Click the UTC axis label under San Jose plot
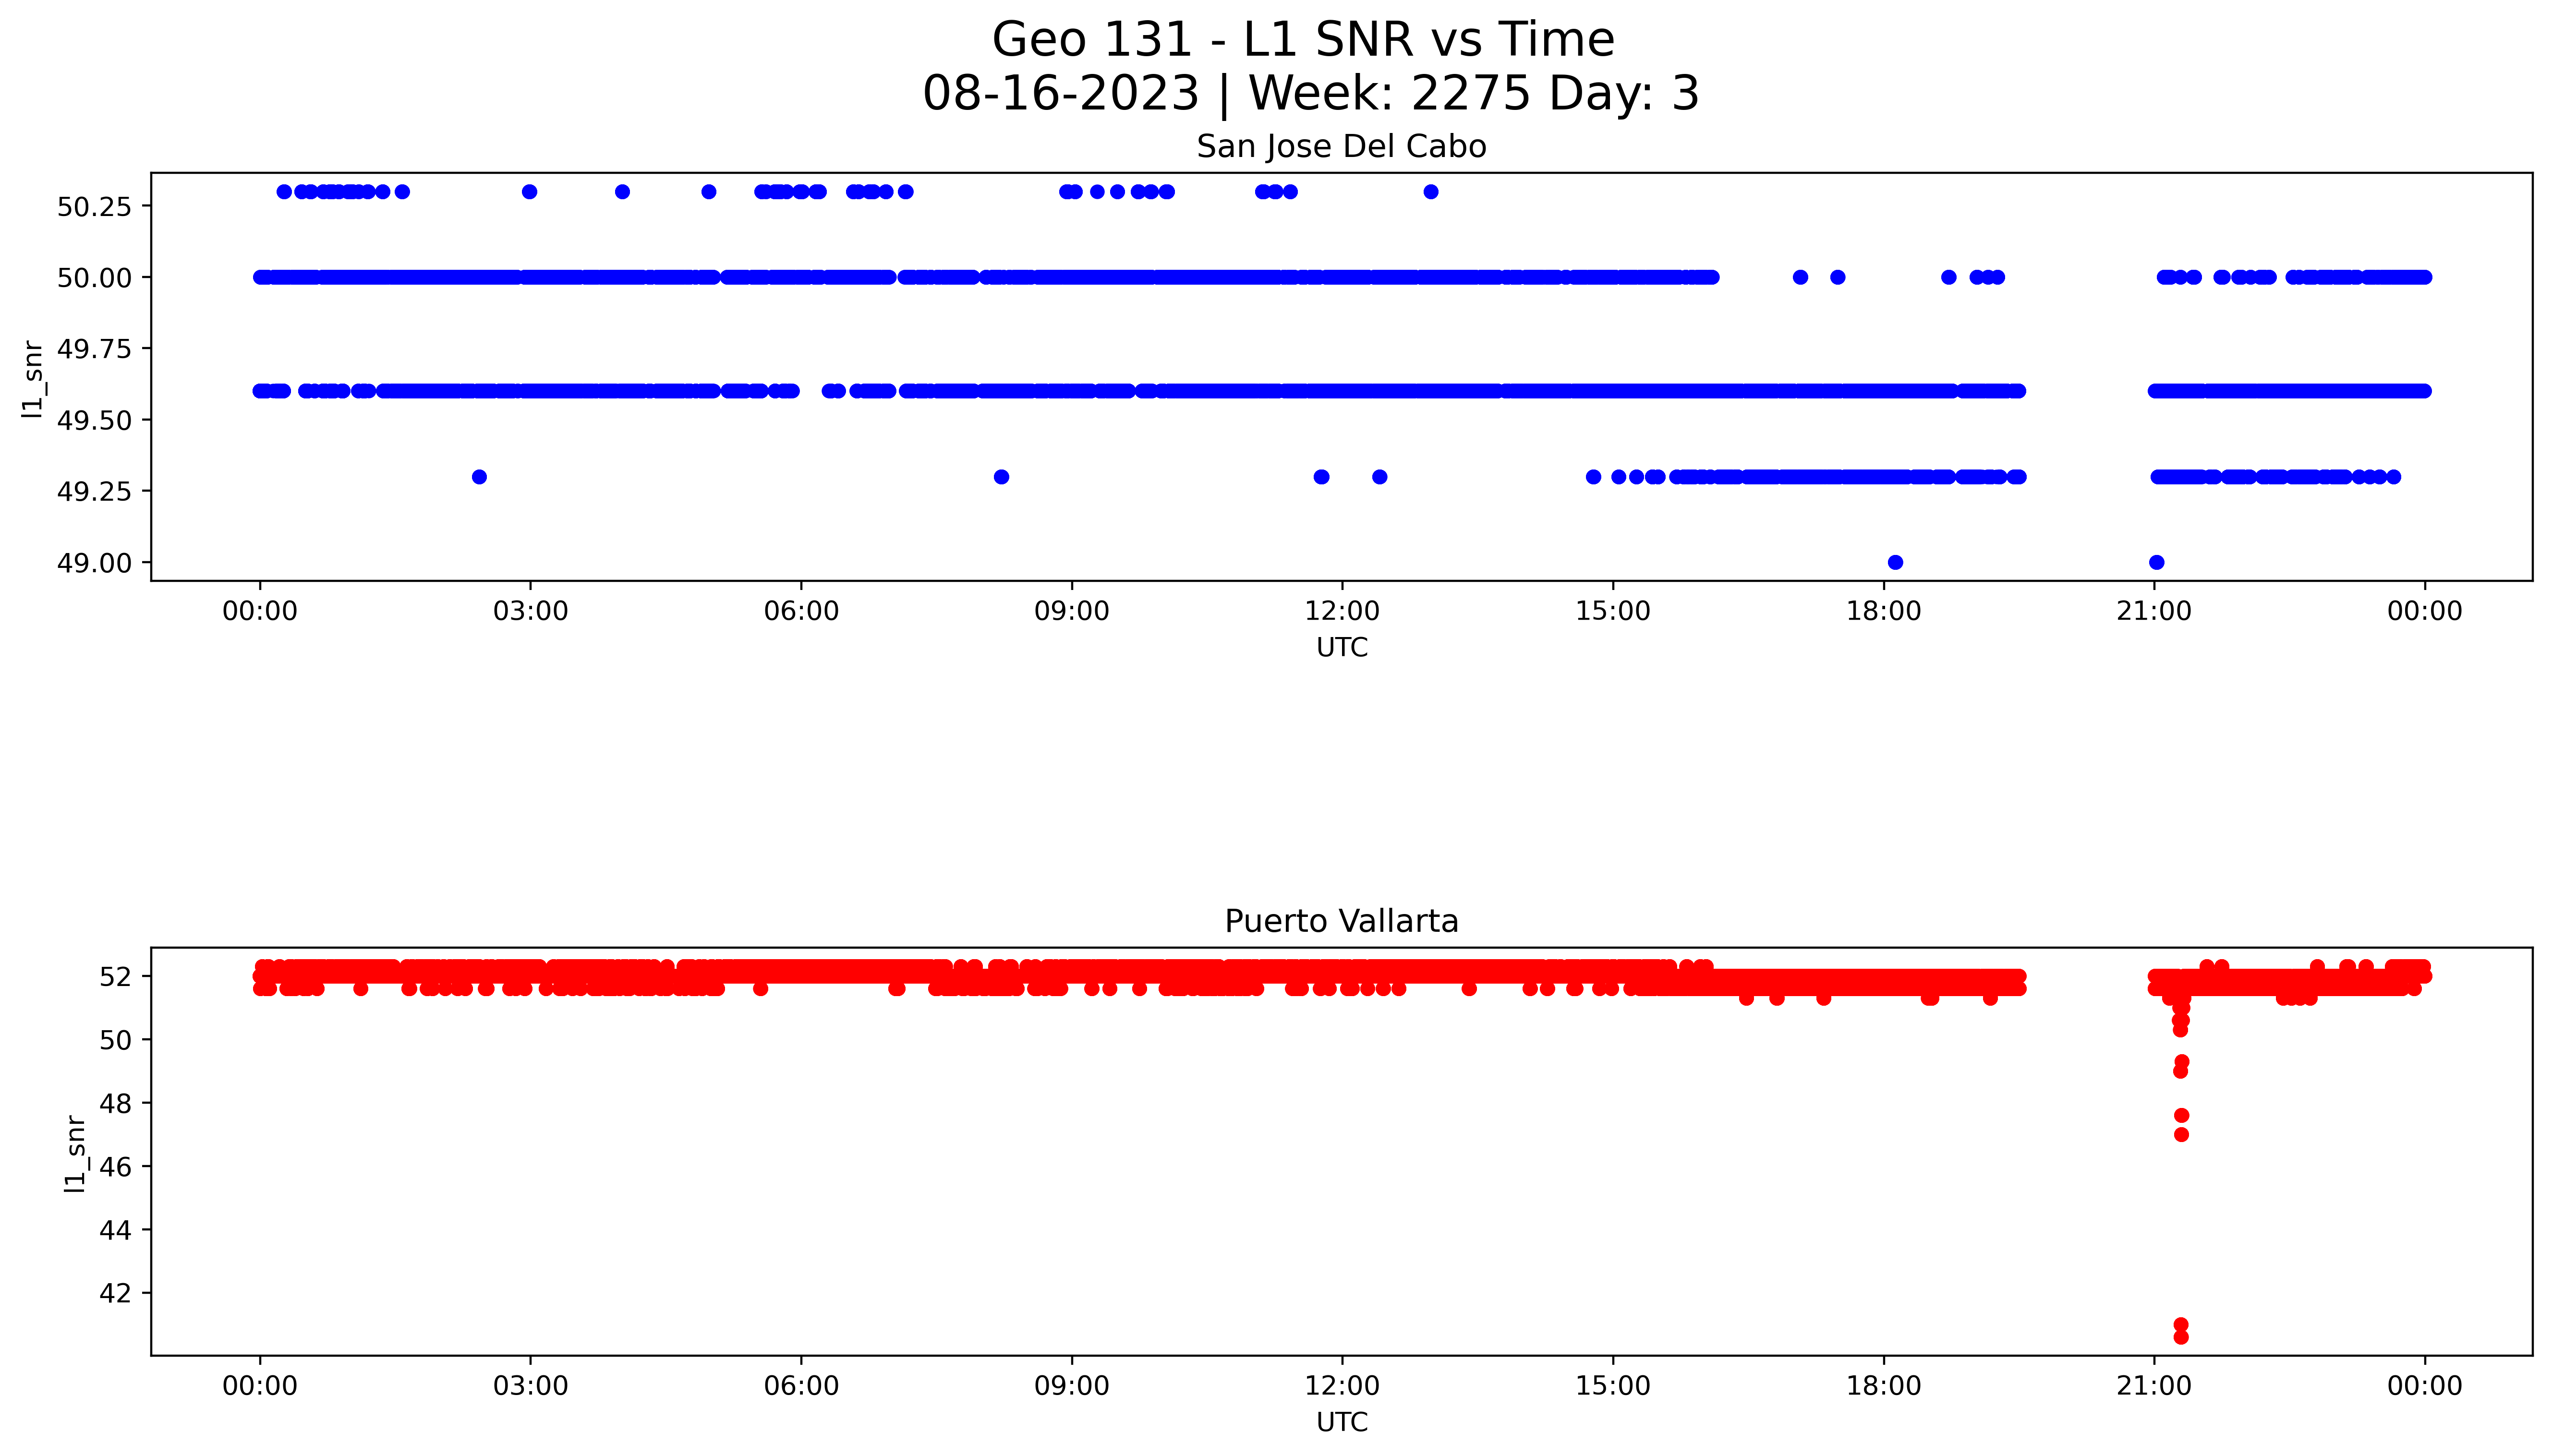This screenshot has height=1456, width=2552. point(1341,647)
